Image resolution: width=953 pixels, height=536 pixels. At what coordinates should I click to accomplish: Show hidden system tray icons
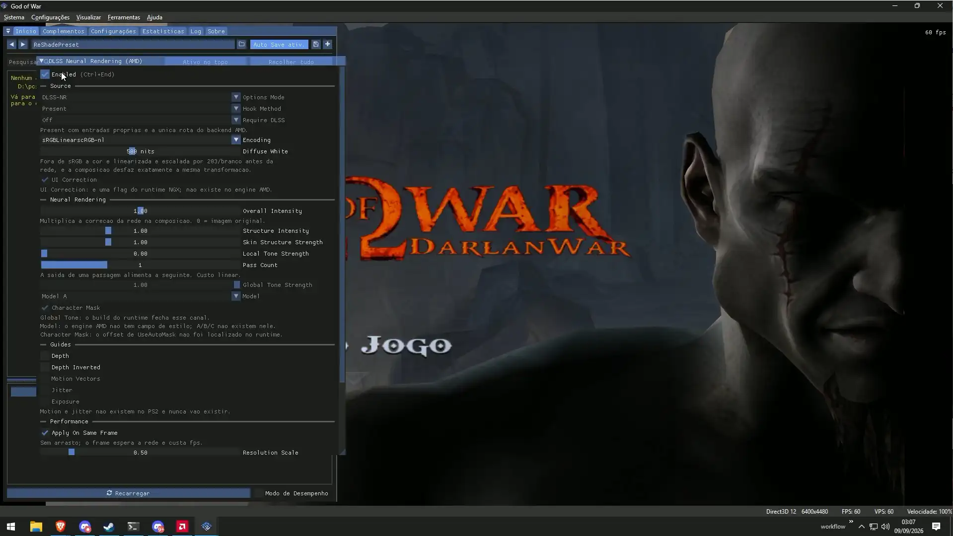862,527
